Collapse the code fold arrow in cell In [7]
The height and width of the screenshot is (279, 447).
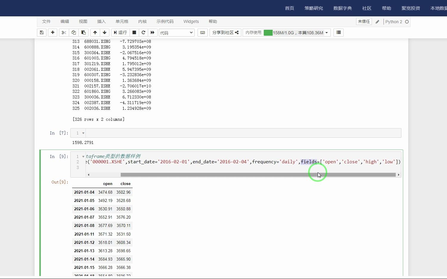point(83,133)
